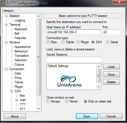Open the Connection category
The width and height of the screenshot is (127, 123).
click(17, 69)
